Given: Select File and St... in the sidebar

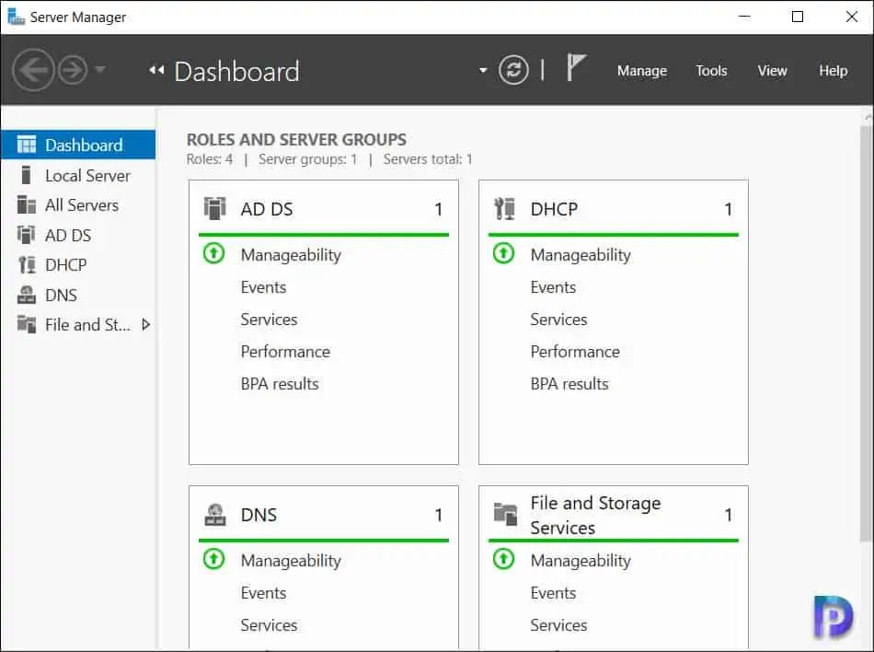Looking at the screenshot, I should (x=78, y=324).
